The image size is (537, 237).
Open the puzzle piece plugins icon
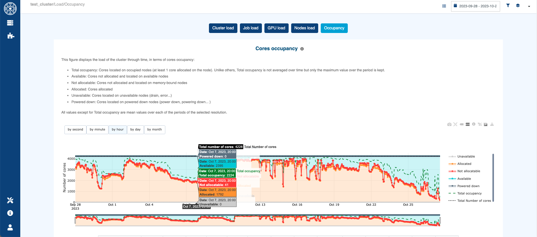click(10, 36)
